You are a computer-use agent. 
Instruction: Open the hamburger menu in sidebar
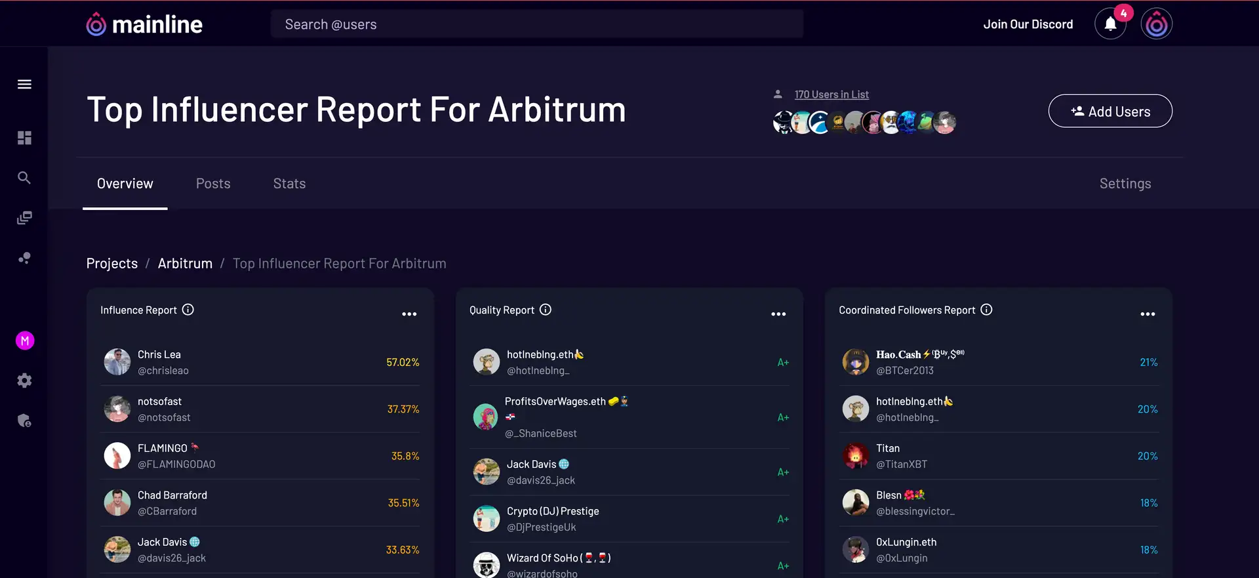(24, 84)
